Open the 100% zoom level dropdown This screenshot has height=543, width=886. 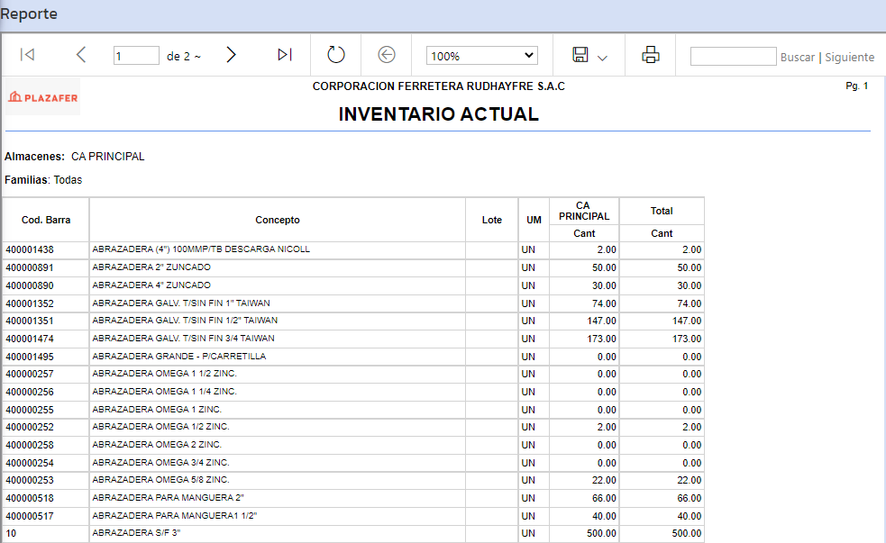point(481,55)
